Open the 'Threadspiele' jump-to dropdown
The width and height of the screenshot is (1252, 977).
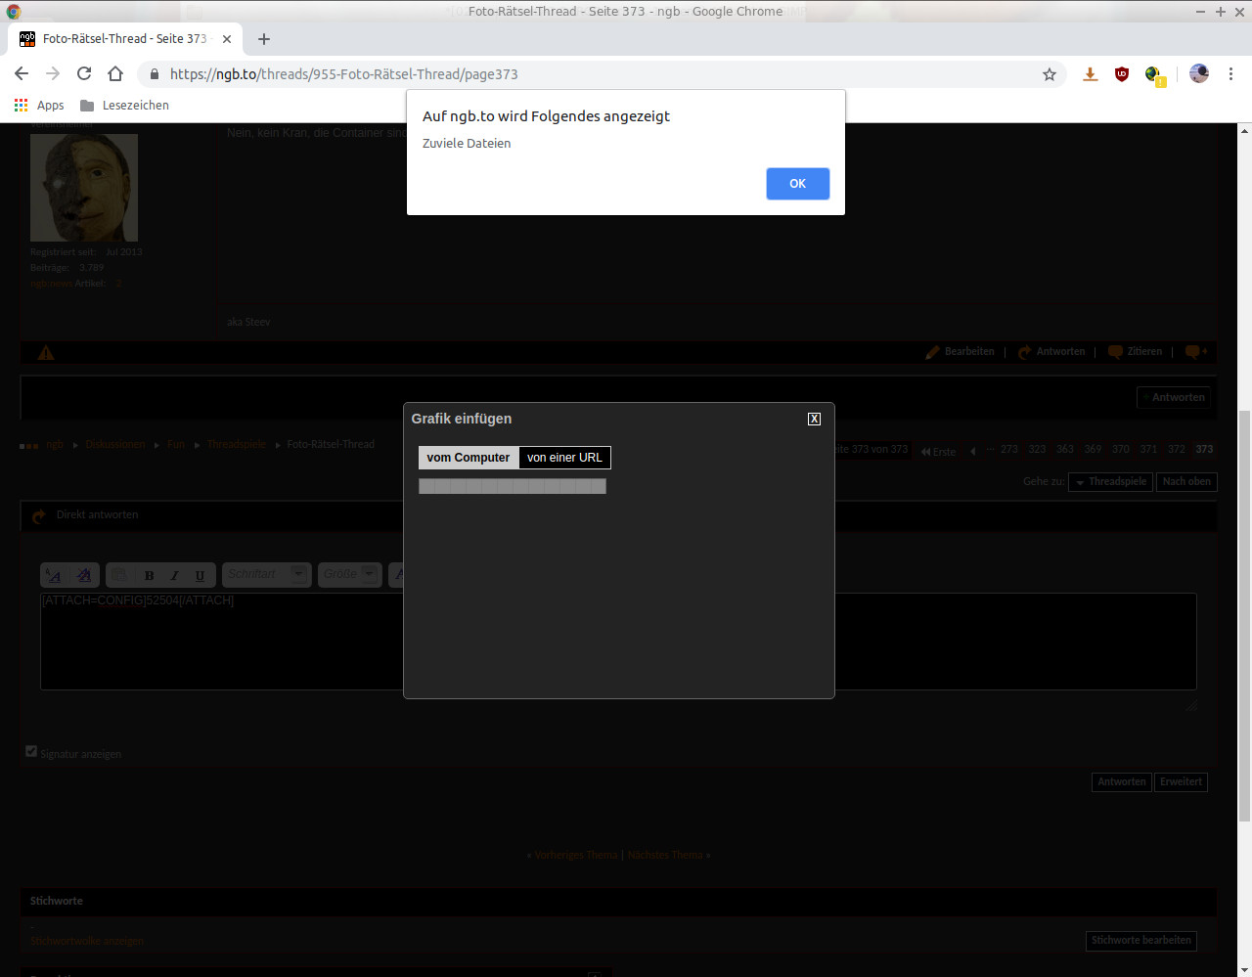coord(1110,481)
